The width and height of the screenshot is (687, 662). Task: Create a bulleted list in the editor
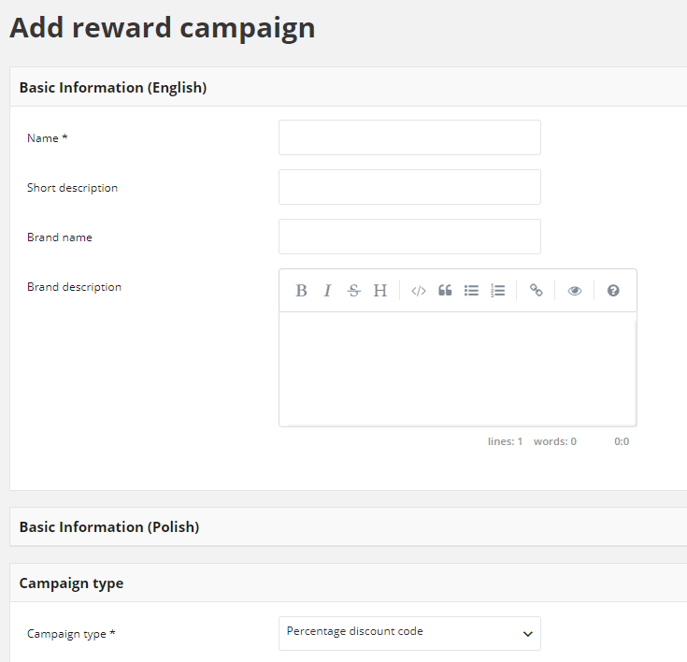point(471,291)
